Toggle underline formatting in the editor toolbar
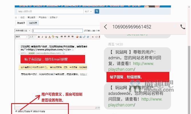This screenshot has height=114, width=191. [46, 37]
